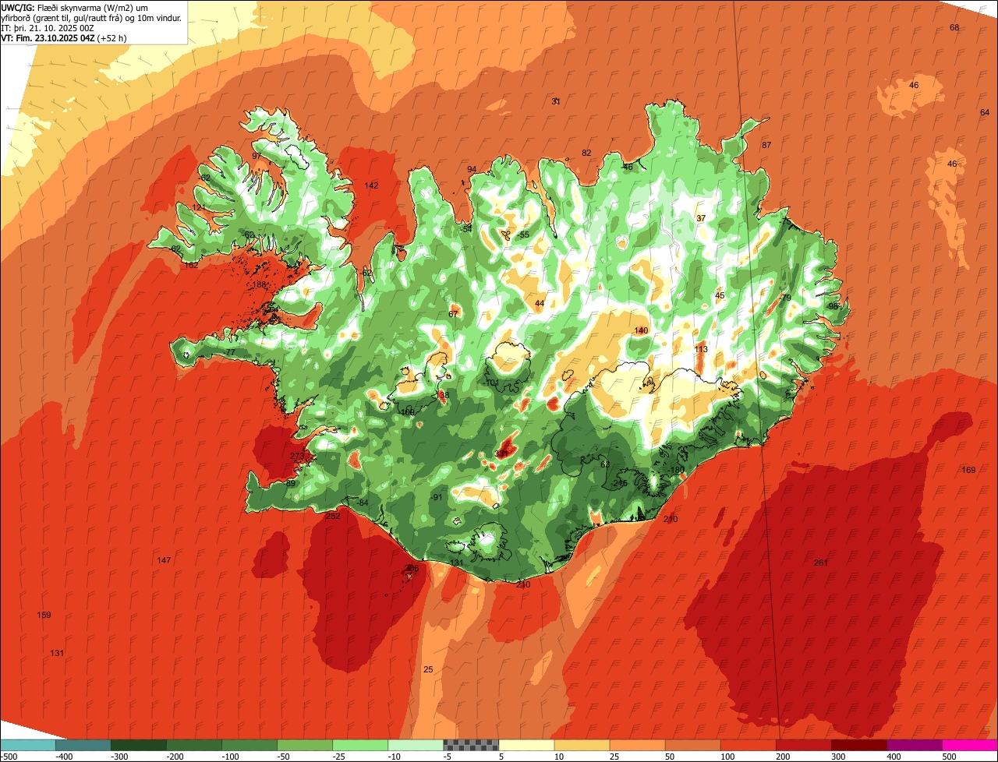Screen dimensions: 998x762
Task: Click the map value 261
Action: [x=820, y=563]
